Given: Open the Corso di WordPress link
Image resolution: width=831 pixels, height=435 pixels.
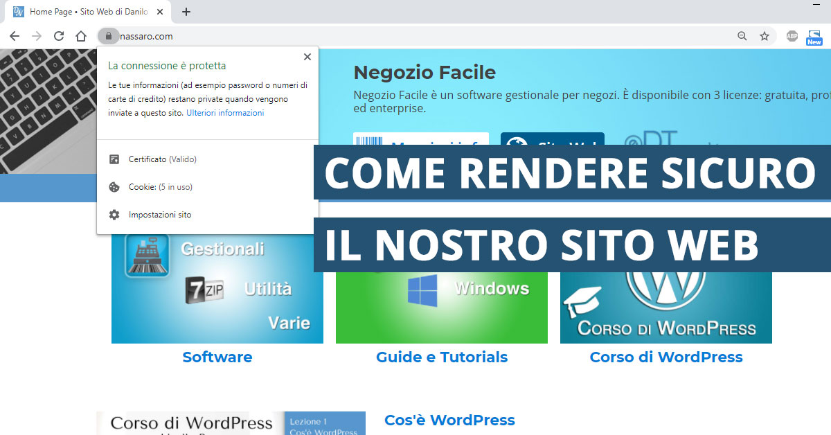Looking at the screenshot, I should pos(666,357).
